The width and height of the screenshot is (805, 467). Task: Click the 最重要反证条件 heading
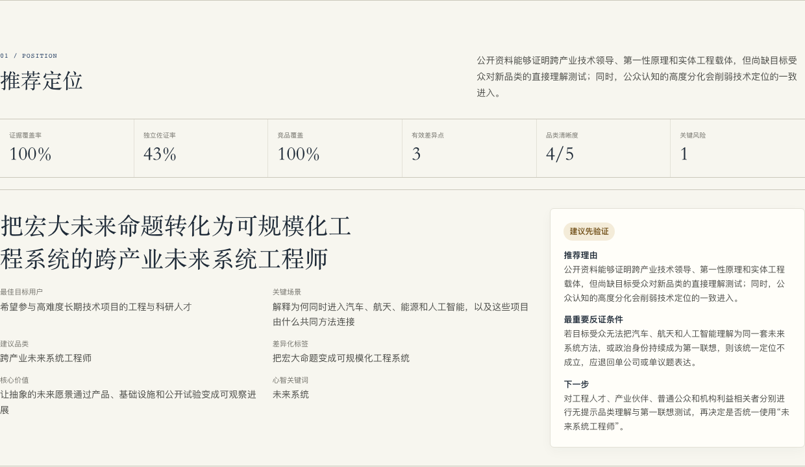tap(593, 320)
